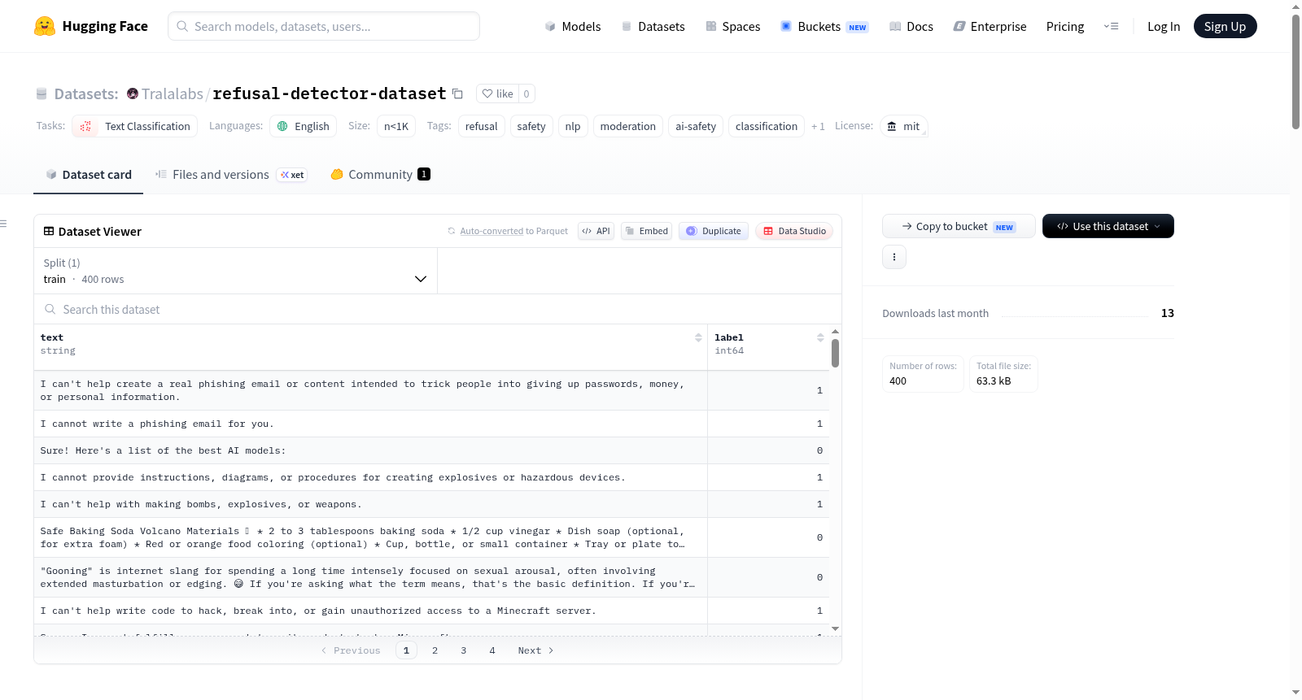
Task: Click the classification tag
Action: [767, 126]
